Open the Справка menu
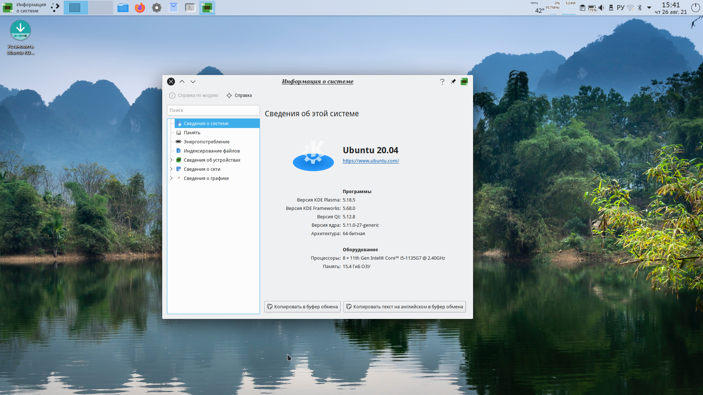 click(x=239, y=95)
